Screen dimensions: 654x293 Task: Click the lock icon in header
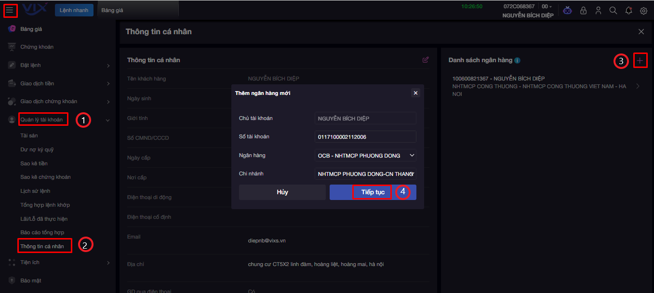coord(583,11)
